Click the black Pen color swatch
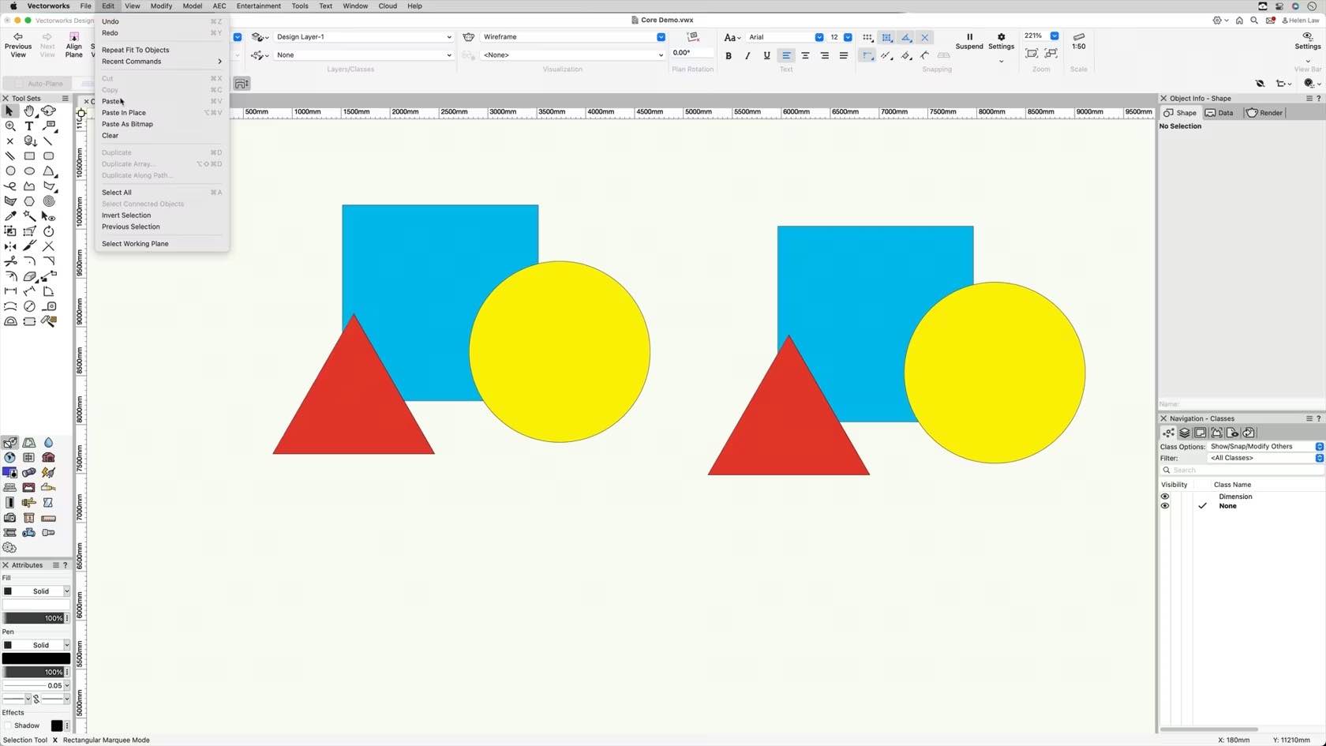This screenshot has height=746, width=1326. pyautogui.click(x=36, y=658)
